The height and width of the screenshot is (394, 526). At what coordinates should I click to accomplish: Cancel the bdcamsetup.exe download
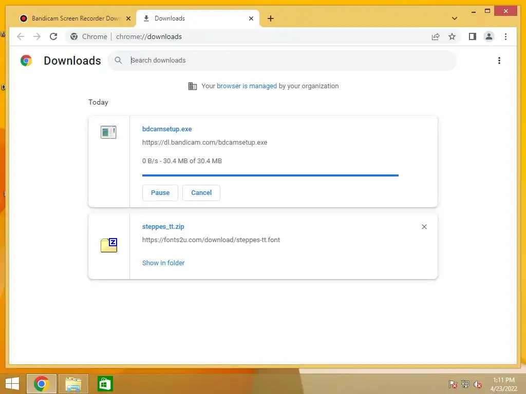point(201,193)
